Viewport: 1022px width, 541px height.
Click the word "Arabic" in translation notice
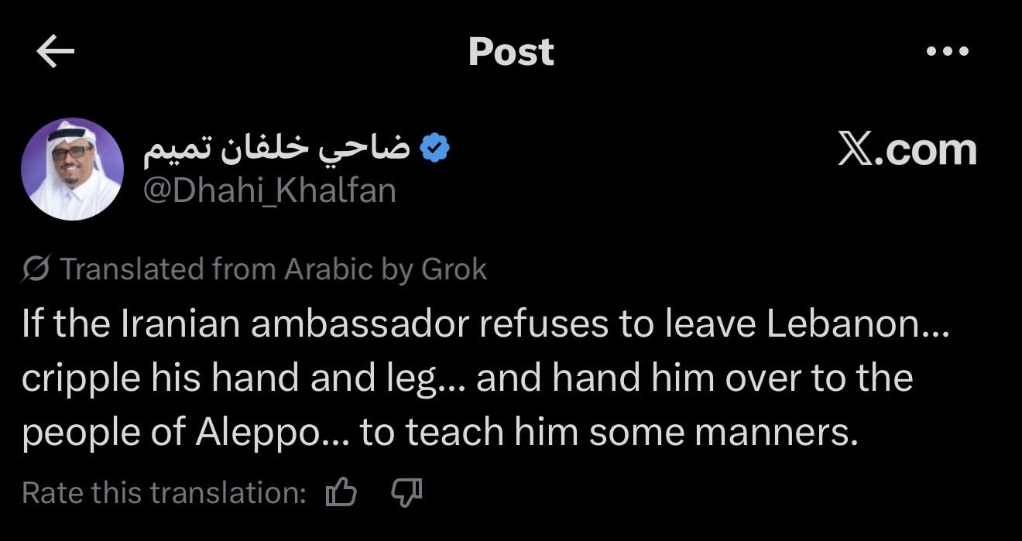point(329,269)
